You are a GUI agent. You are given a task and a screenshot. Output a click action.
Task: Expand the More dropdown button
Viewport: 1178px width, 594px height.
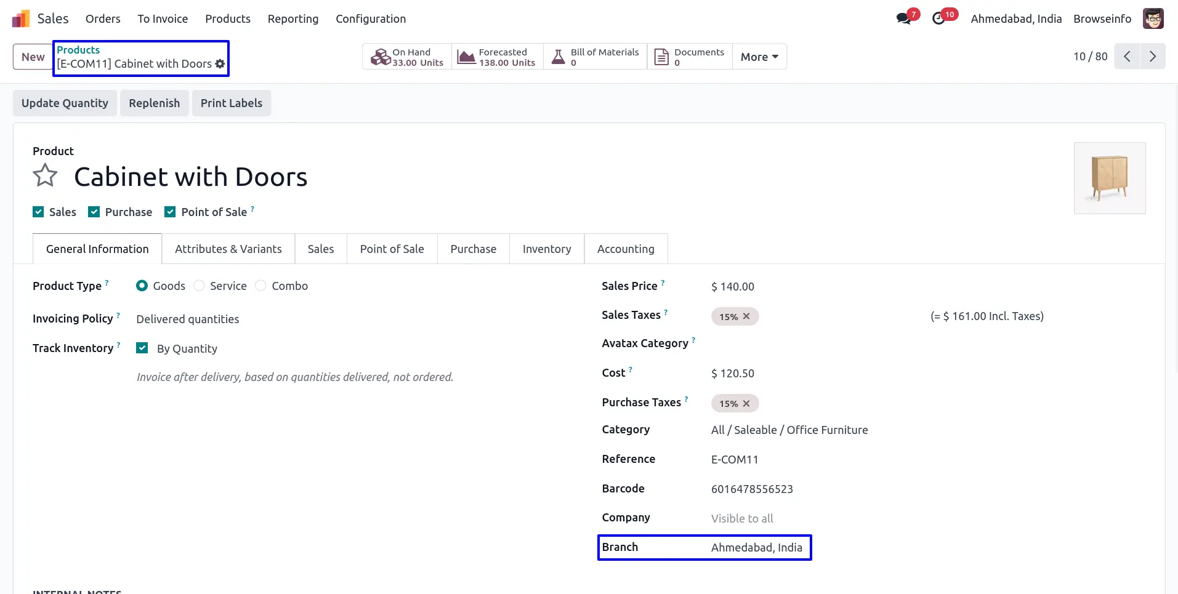tap(759, 57)
